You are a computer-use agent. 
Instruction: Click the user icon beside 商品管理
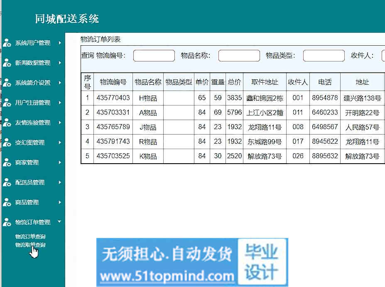[7, 202]
